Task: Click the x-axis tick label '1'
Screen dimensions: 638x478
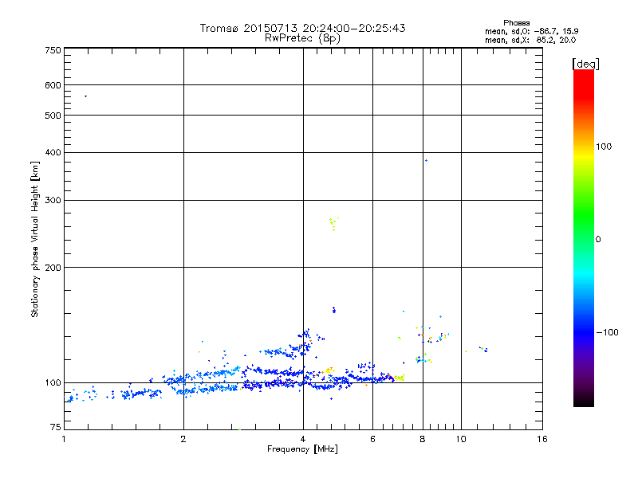Action: tap(64, 439)
